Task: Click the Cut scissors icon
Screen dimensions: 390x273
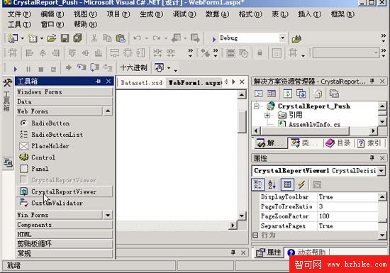Action: coord(94,38)
